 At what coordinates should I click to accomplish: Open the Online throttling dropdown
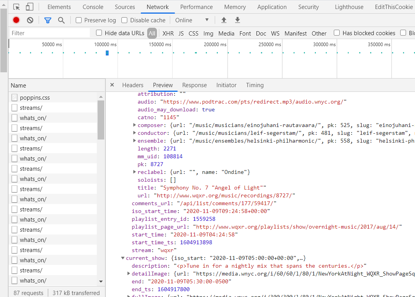192,20
